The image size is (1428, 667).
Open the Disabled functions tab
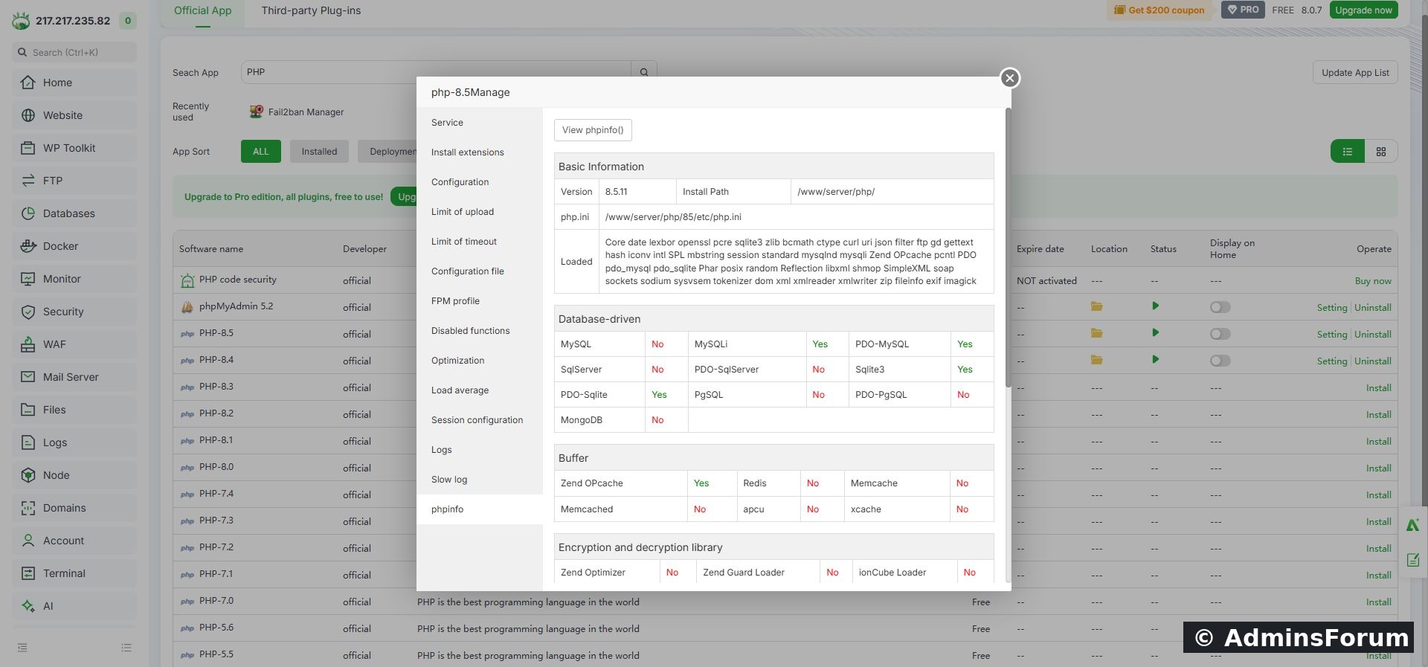(x=480, y=331)
